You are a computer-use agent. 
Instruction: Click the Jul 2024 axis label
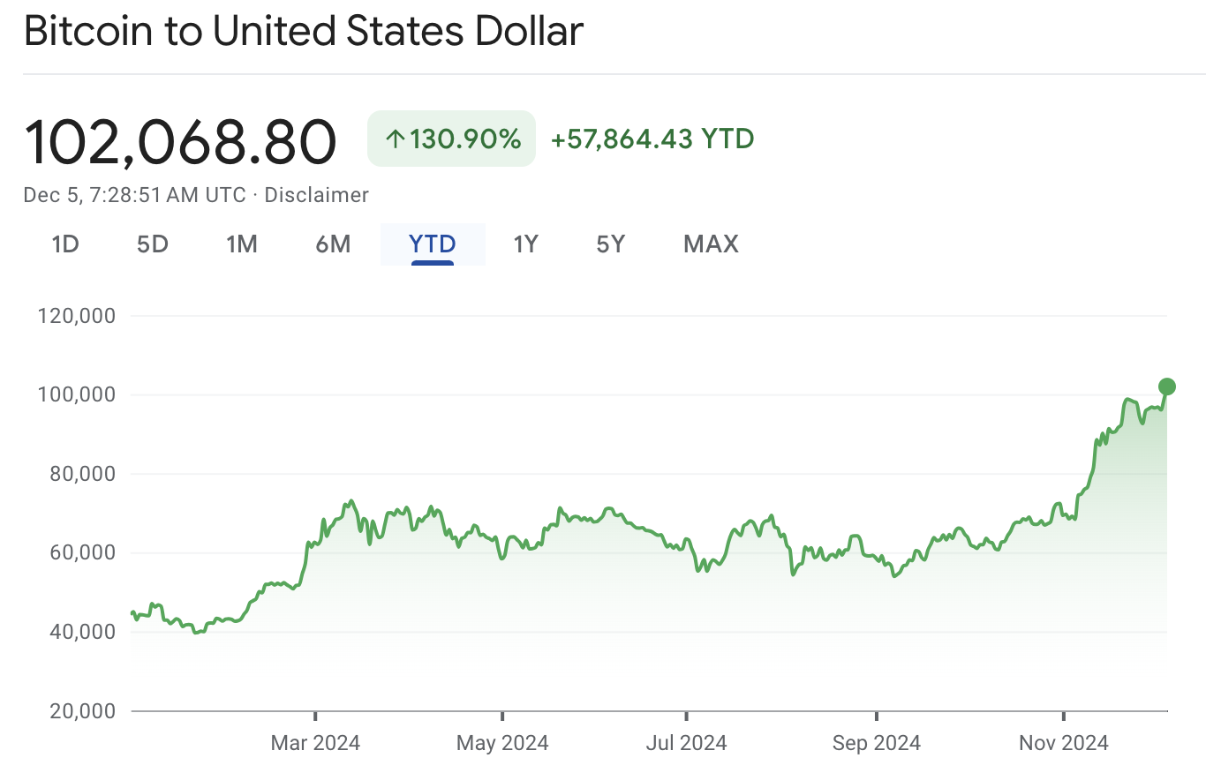[686, 743]
